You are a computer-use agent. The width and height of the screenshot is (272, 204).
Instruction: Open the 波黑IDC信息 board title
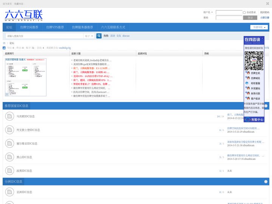[x=24, y=171]
